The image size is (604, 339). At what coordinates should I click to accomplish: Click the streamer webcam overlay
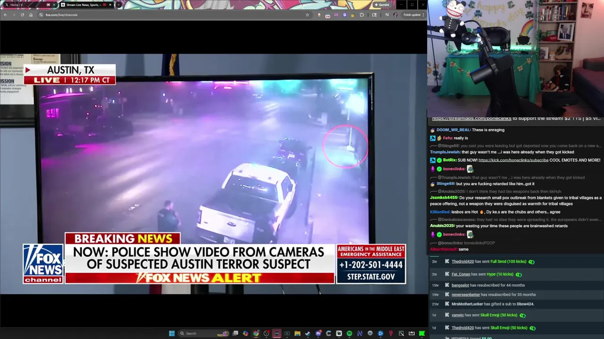click(x=515, y=57)
